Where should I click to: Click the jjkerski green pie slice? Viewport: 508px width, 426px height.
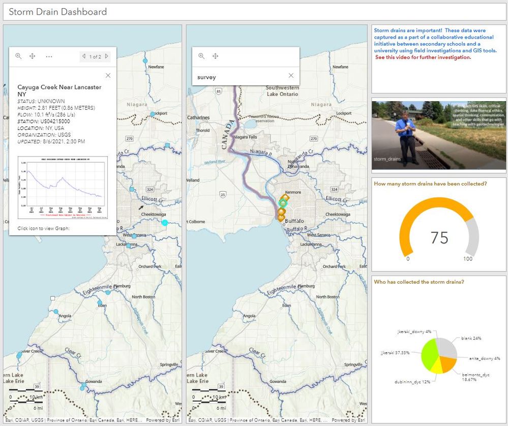(x=428, y=355)
